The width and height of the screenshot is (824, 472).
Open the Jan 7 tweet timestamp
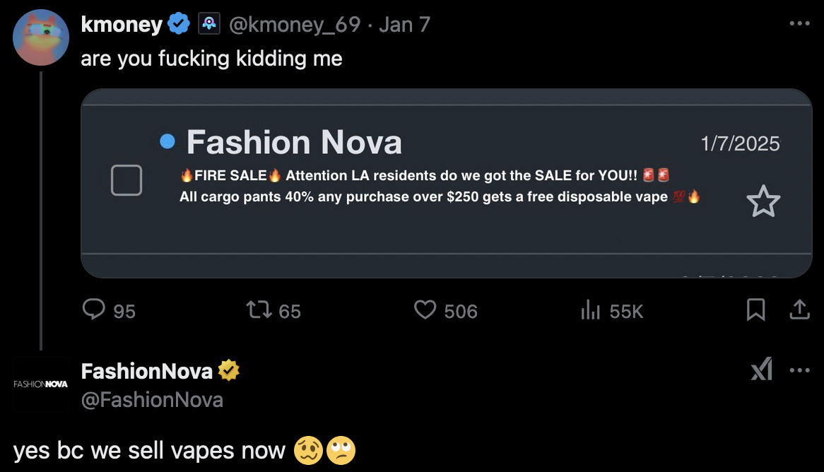404,25
